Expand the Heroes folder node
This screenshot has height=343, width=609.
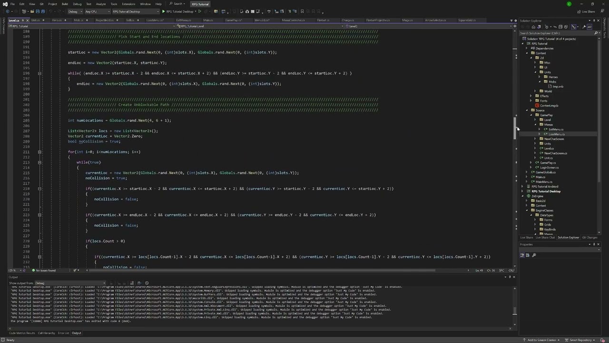[x=539, y=77]
